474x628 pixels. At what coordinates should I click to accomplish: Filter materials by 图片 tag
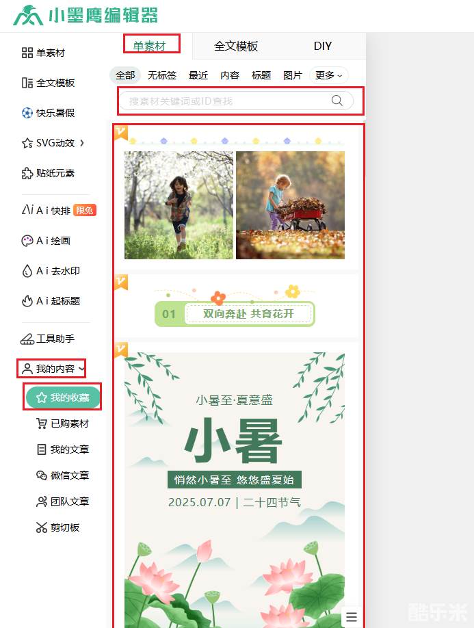tap(293, 75)
